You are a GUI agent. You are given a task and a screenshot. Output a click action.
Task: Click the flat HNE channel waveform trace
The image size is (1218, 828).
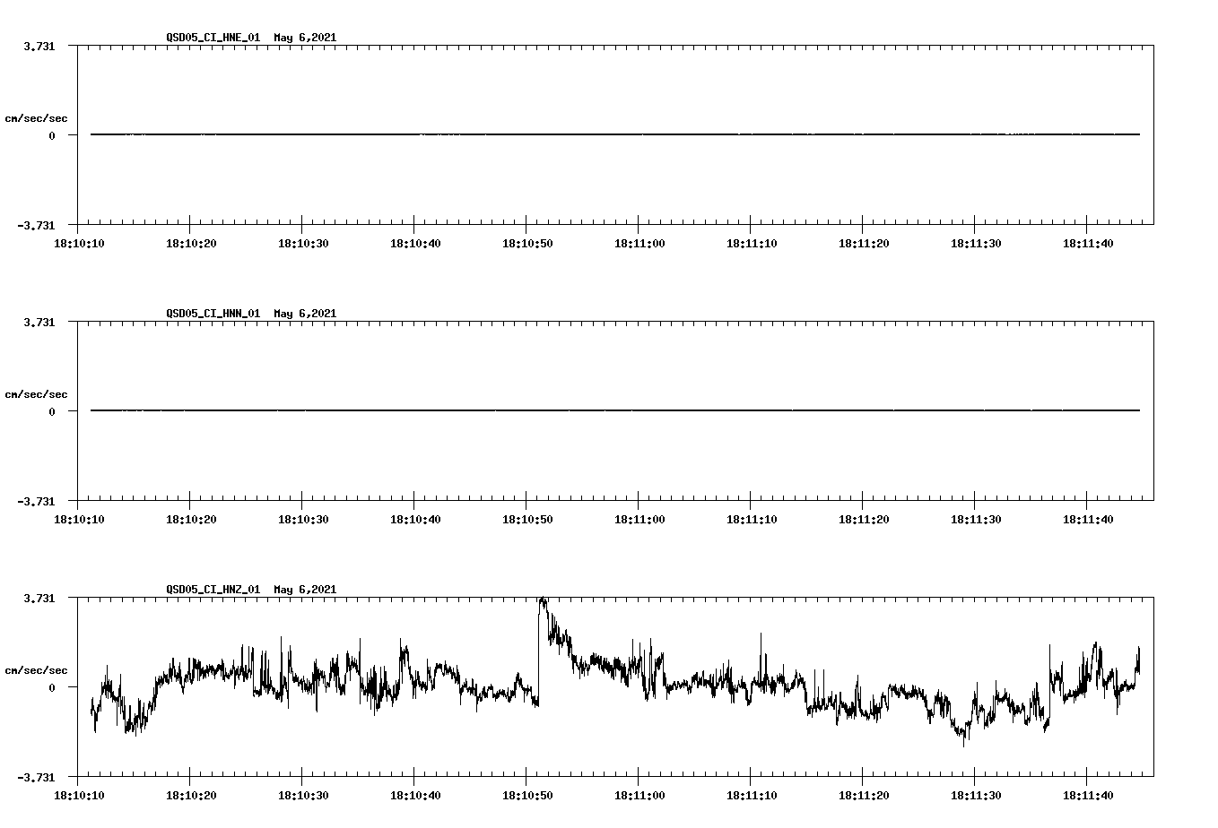click(x=538, y=134)
